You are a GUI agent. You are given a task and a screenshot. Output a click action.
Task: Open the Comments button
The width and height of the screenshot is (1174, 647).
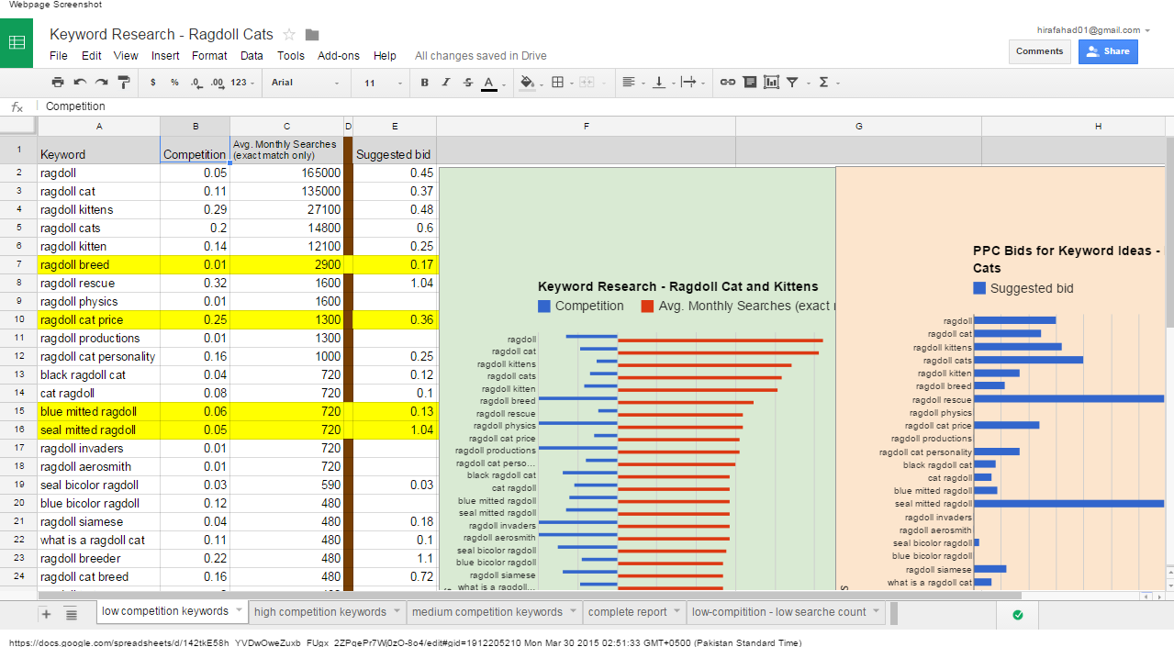point(1039,51)
